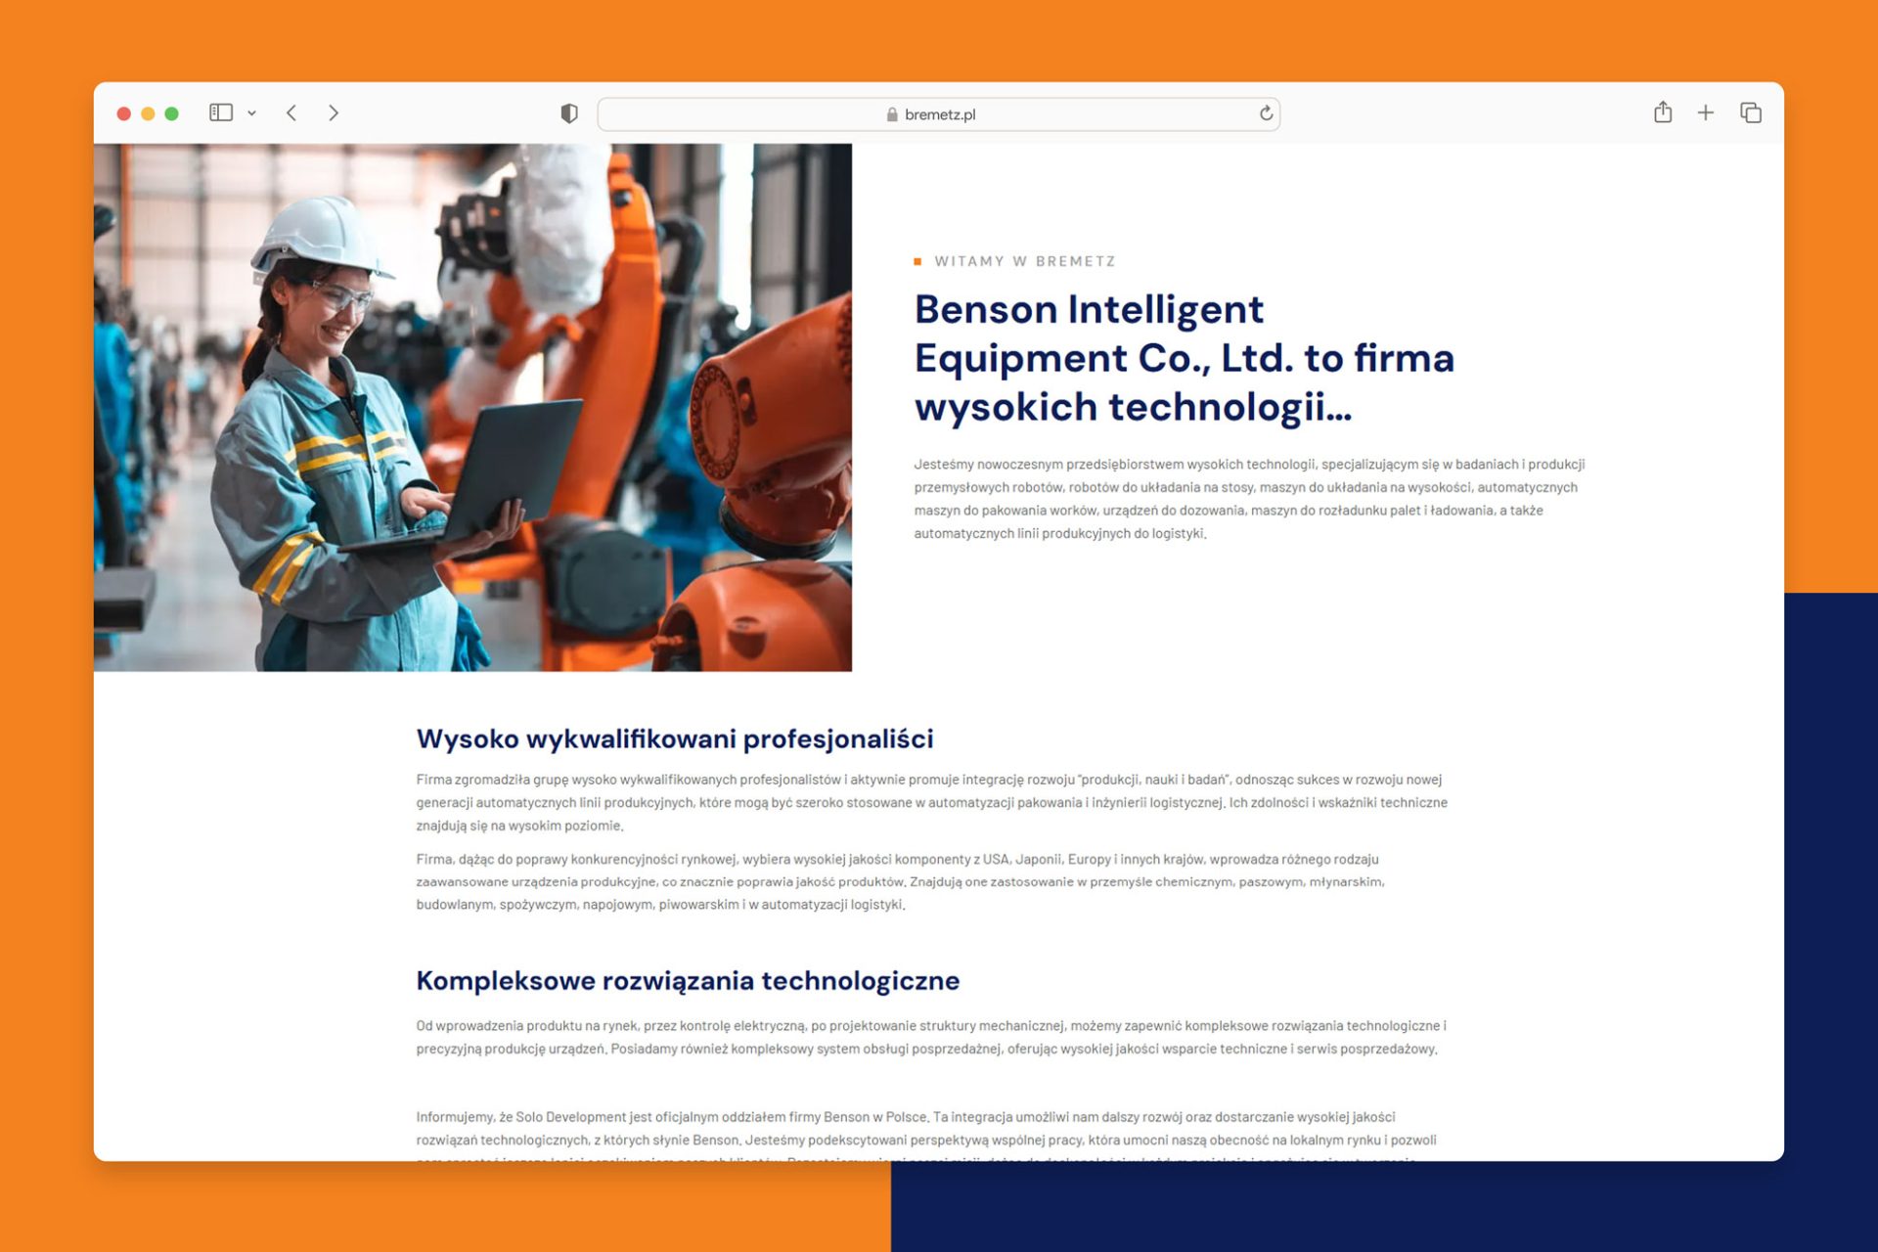Screen dimensions: 1878x1252
Task: Click the lock icon in address bar
Action: coord(892,114)
